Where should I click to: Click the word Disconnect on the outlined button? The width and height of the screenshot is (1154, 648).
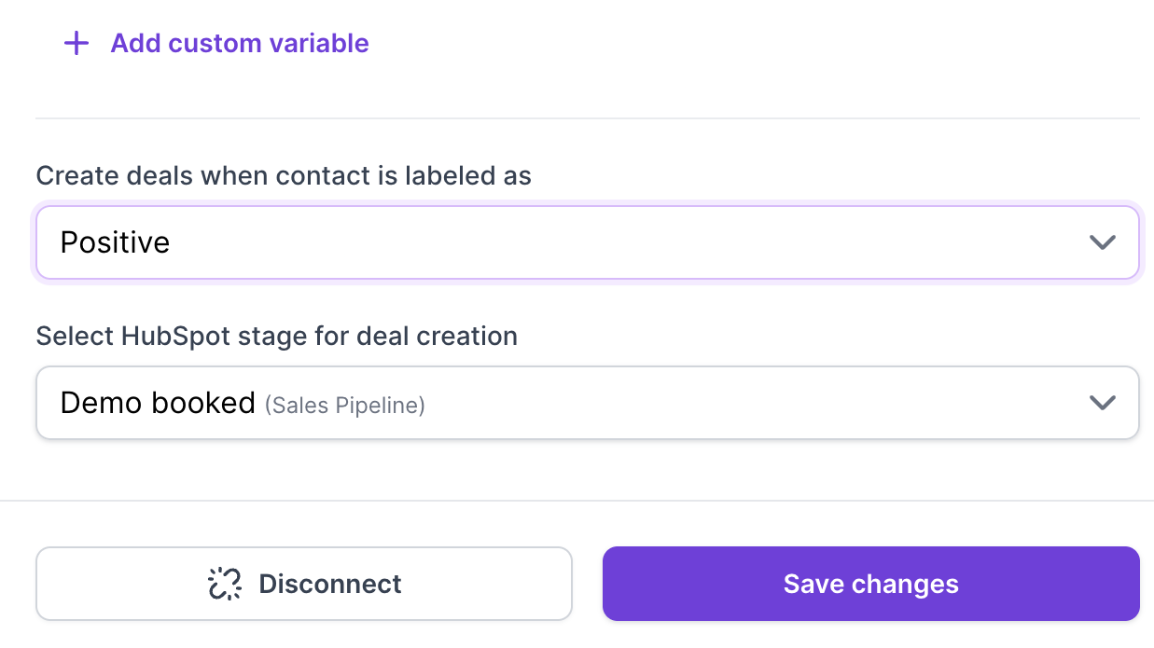330,585
